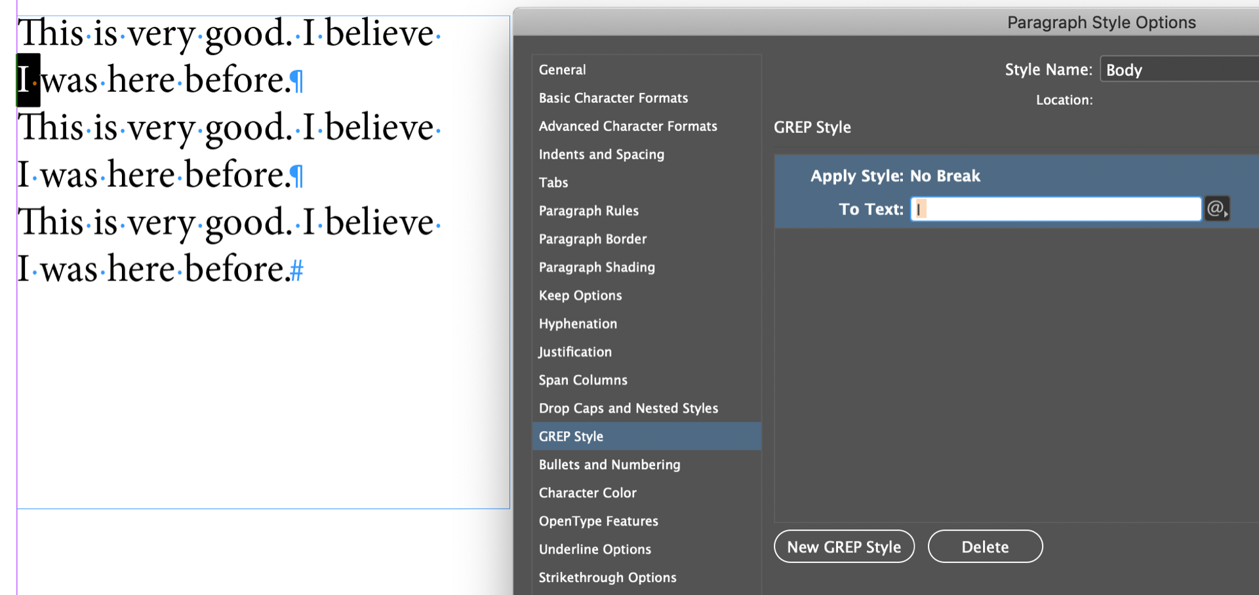Open the special characters (@) menu
This screenshot has width=1259, height=595.
click(x=1214, y=208)
